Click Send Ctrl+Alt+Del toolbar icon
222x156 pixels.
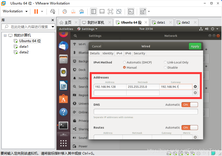(53, 12)
